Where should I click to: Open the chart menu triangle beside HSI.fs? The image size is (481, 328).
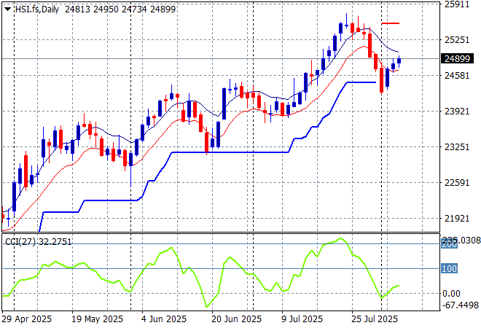pyautogui.click(x=8, y=9)
